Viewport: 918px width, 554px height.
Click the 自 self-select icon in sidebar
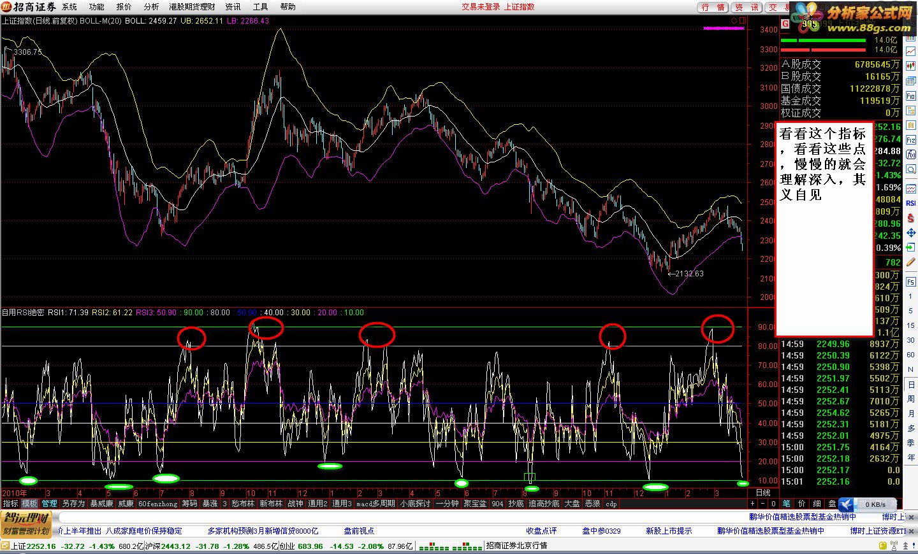pyautogui.click(x=911, y=125)
